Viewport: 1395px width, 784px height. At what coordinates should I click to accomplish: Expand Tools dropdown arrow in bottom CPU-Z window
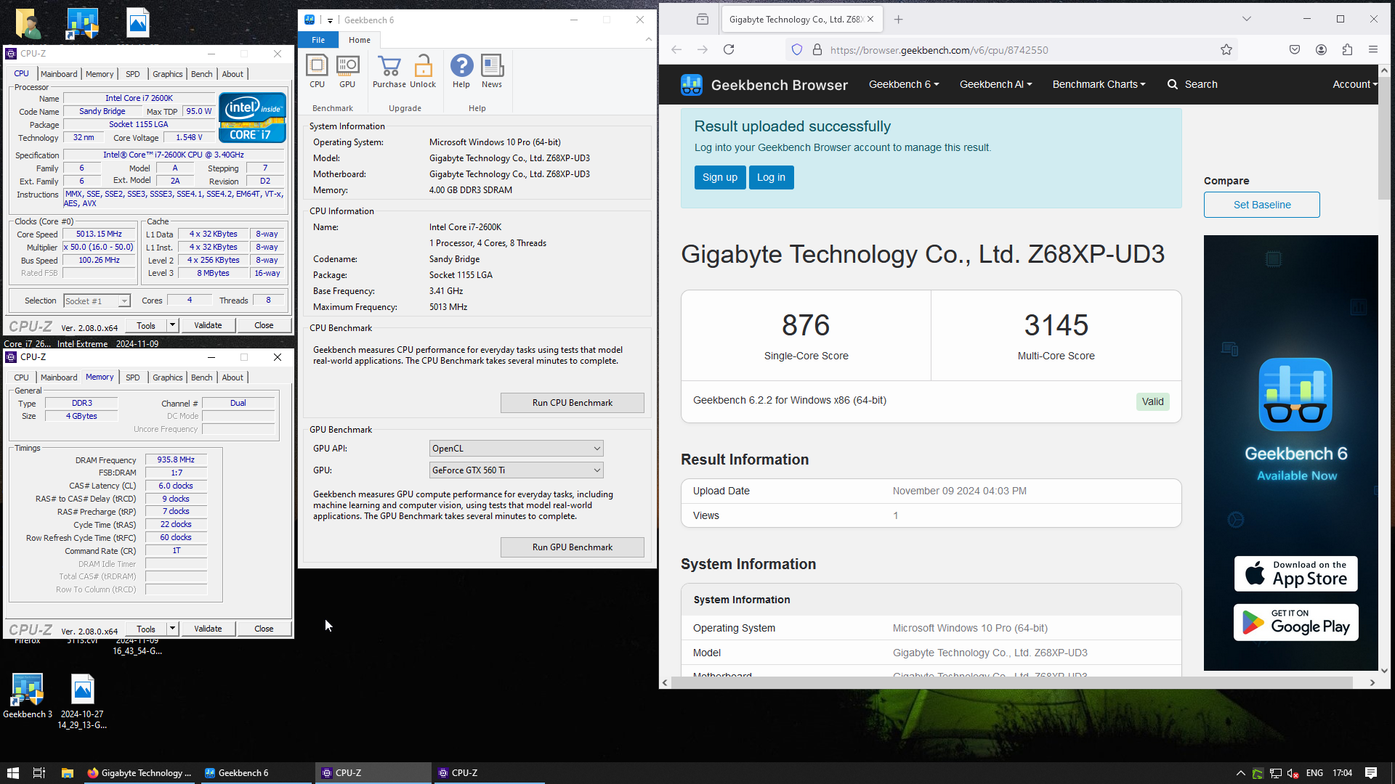172,629
